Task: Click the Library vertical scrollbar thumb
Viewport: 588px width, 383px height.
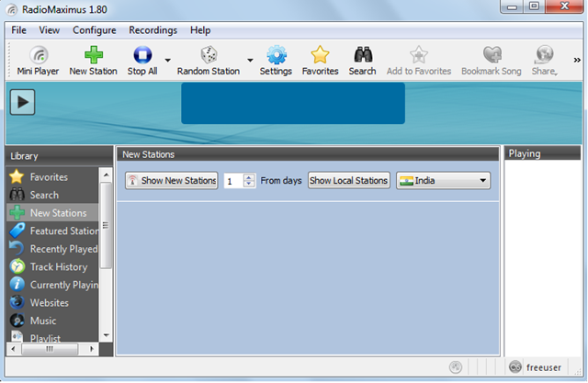Action: click(x=107, y=225)
